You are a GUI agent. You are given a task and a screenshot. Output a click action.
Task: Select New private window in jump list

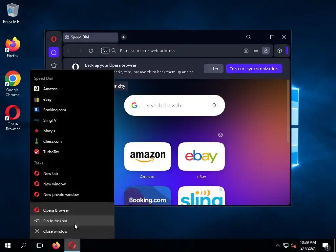pos(72,194)
